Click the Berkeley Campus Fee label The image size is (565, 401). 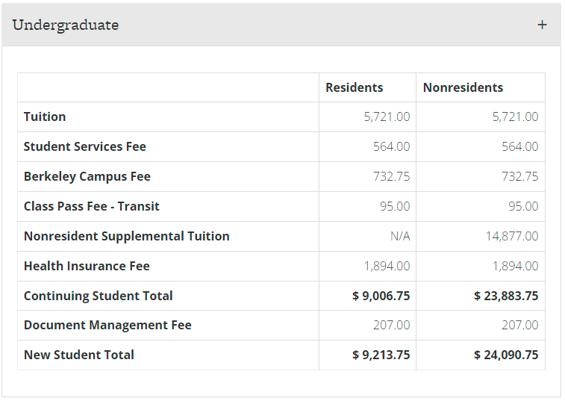(x=87, y=176)
